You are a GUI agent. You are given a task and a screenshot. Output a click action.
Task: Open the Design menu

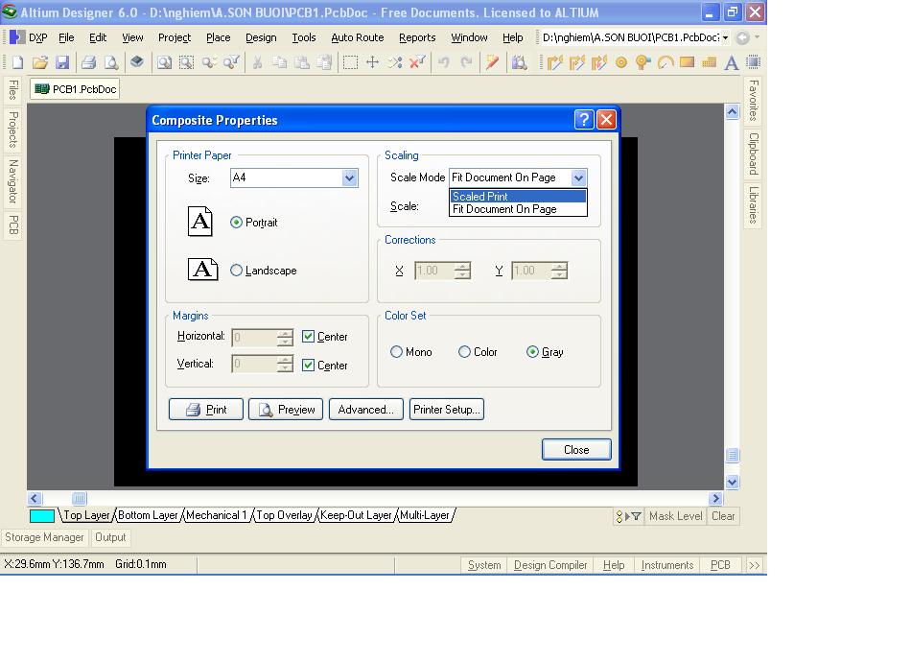261,37
